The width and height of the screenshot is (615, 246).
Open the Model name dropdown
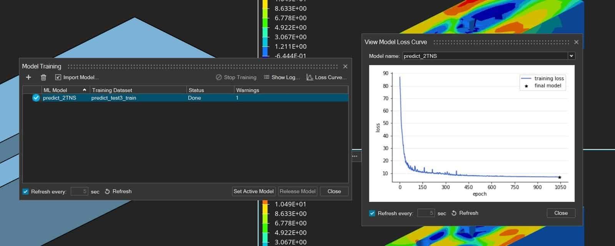(571, 56)
